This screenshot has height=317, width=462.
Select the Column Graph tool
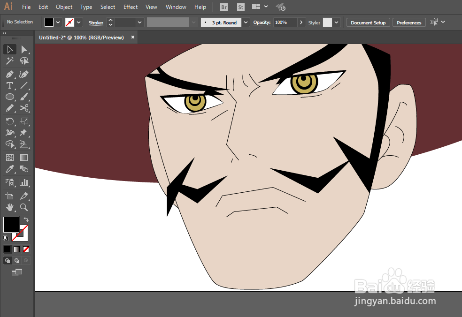click(x=24, y=182)
